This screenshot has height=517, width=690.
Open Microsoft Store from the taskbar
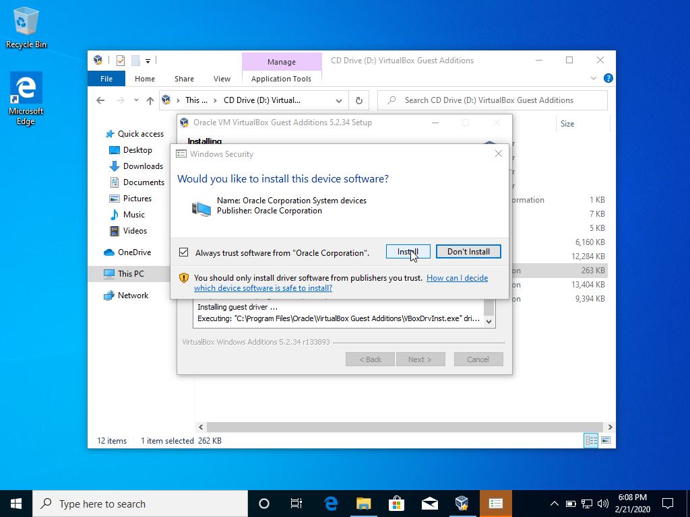click(x=396, y=504)
